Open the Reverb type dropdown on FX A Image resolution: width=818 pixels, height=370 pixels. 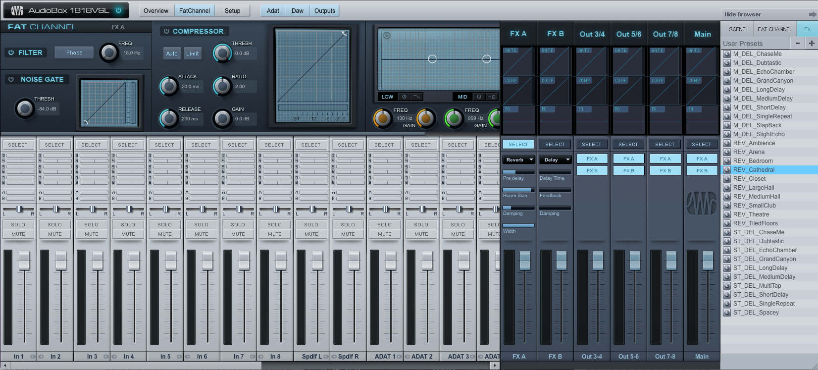[518, 159]
